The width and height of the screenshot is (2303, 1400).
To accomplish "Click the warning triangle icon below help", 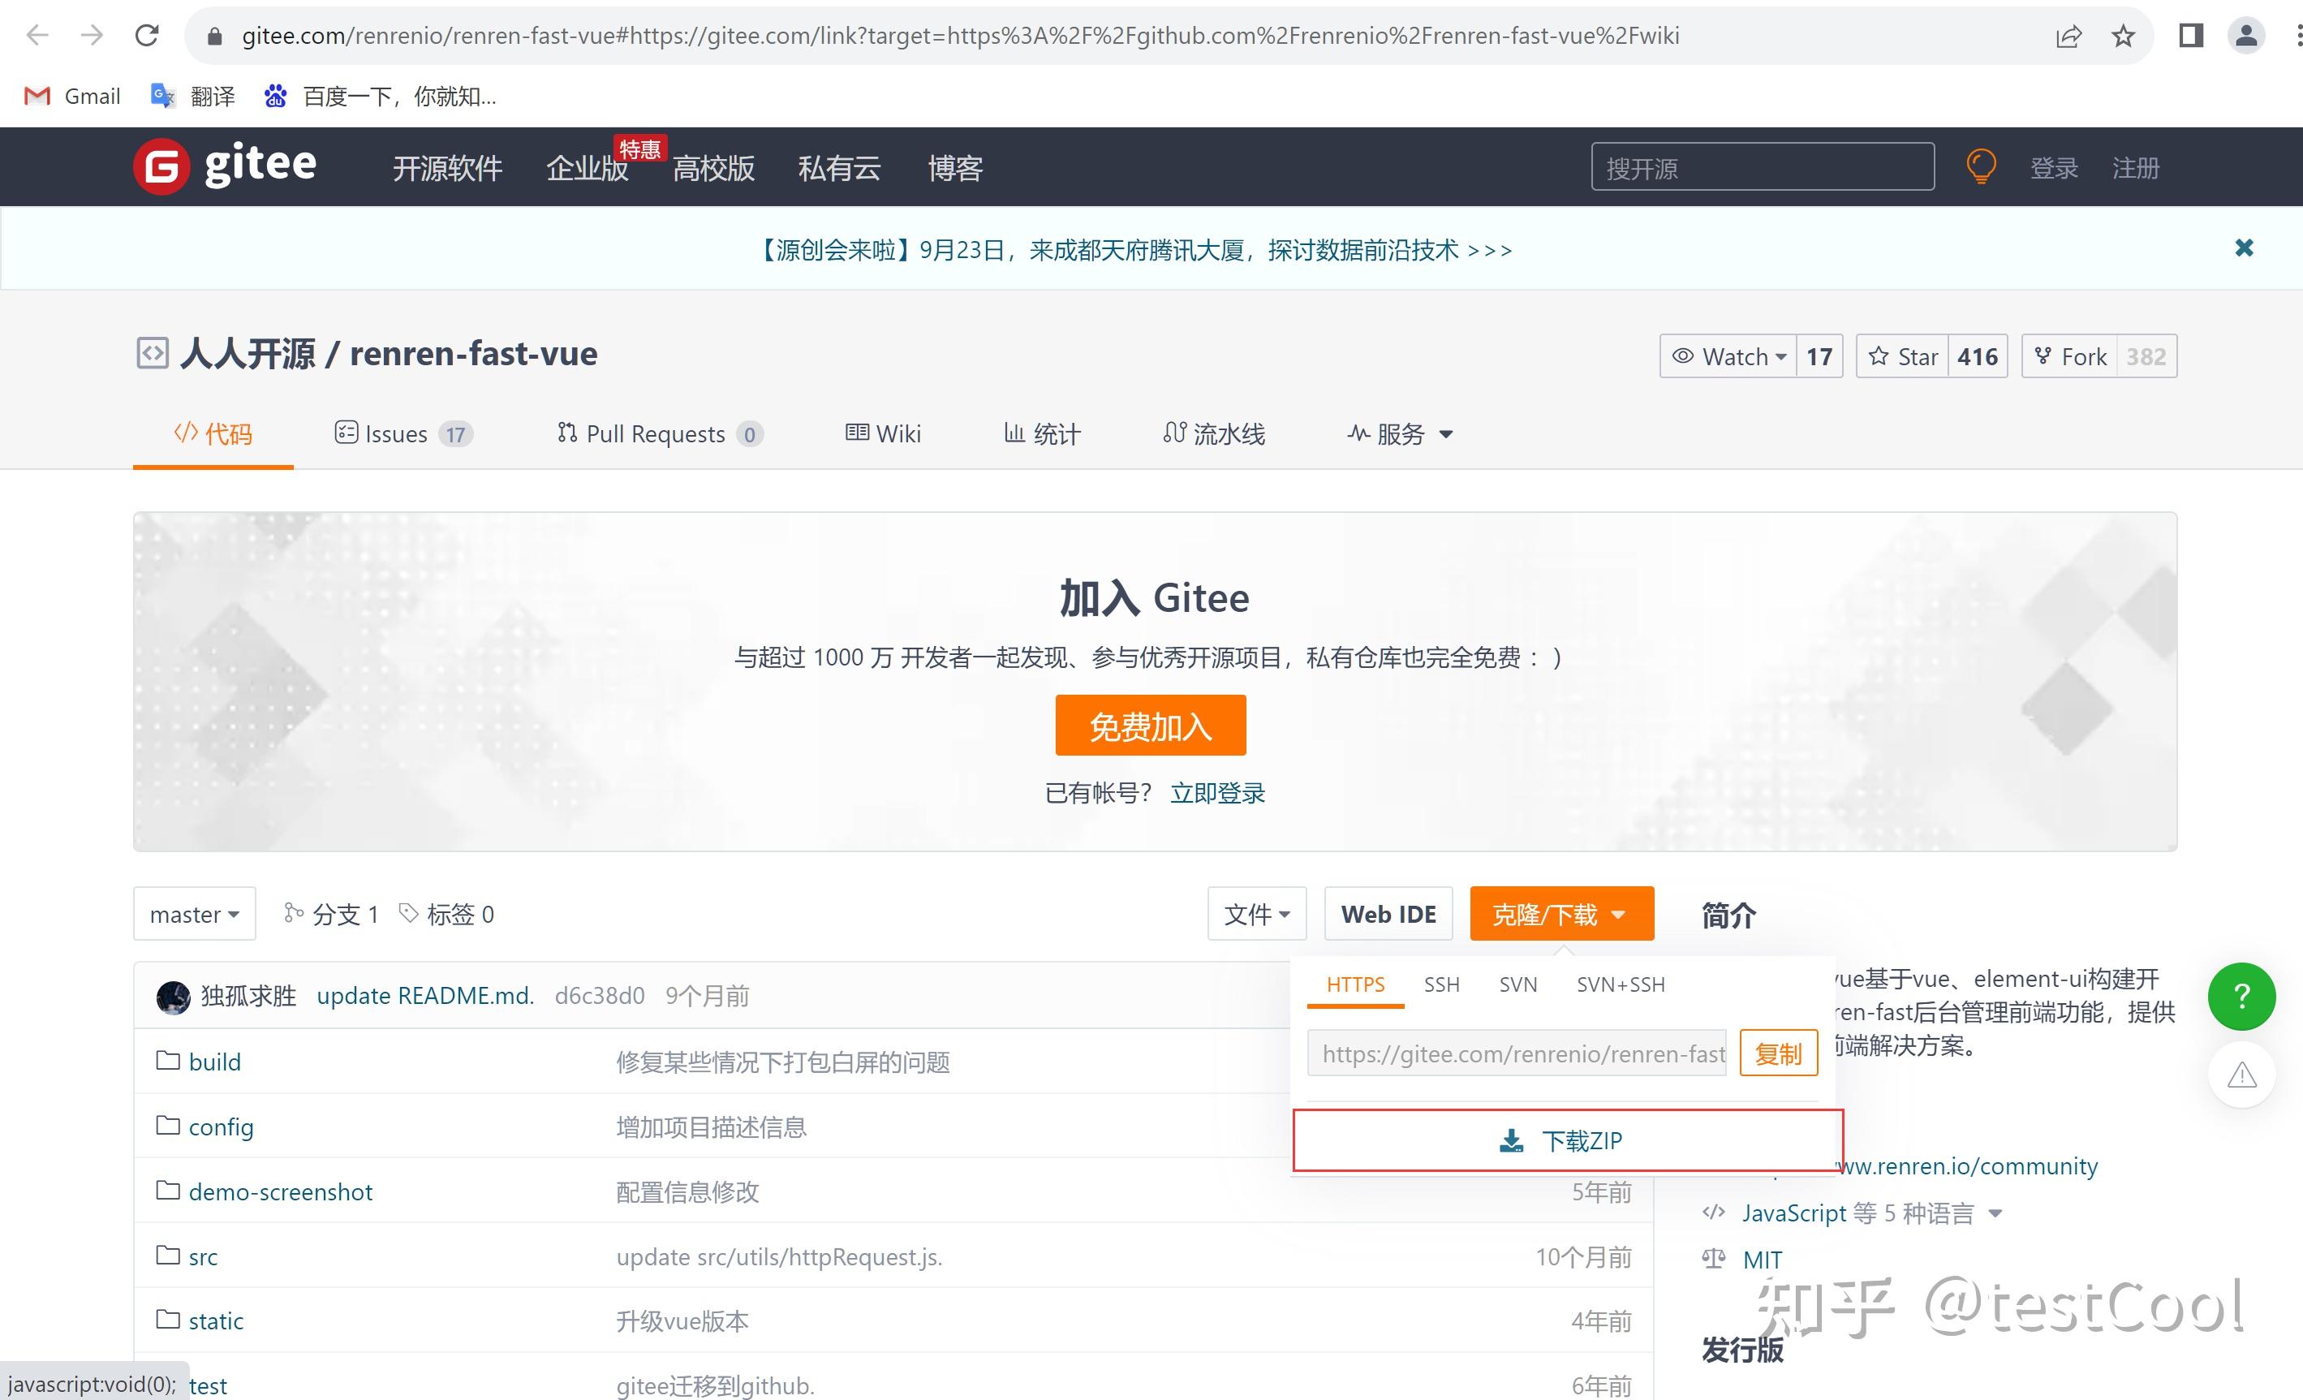I will pos(2241,1075).
